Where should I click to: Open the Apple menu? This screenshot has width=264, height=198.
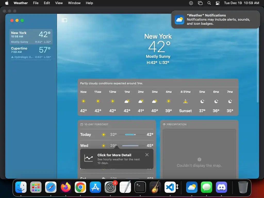(x=7, y=3)
